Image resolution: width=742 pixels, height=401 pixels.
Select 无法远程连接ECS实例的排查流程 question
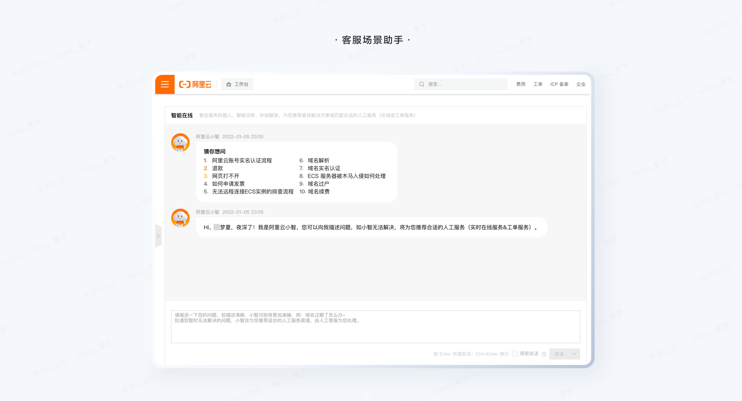click(x=253, y=191)
